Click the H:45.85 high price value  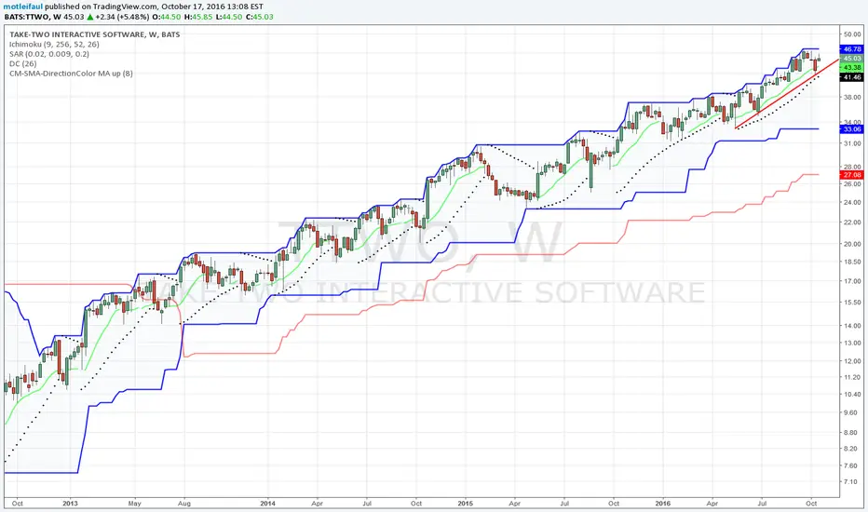(197, 17)
